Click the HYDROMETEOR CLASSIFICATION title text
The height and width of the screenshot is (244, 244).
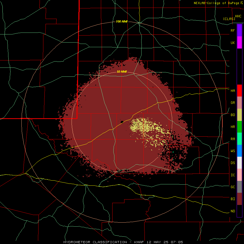(x=95, y=242)
